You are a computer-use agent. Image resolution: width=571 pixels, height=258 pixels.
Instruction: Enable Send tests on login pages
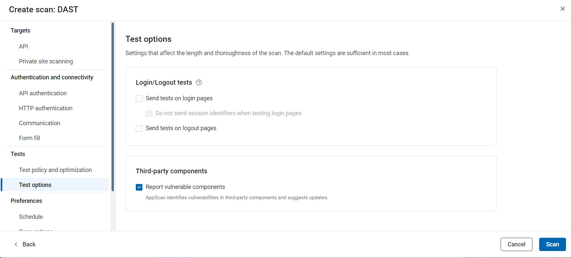(139, 99)
